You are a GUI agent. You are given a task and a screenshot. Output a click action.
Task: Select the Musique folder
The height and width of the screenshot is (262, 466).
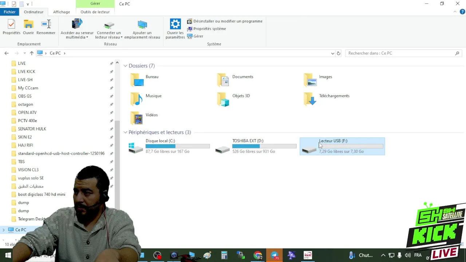(x=146, y=99)
